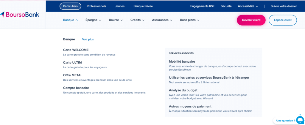Go to the Jeunes section

point(120,6)
